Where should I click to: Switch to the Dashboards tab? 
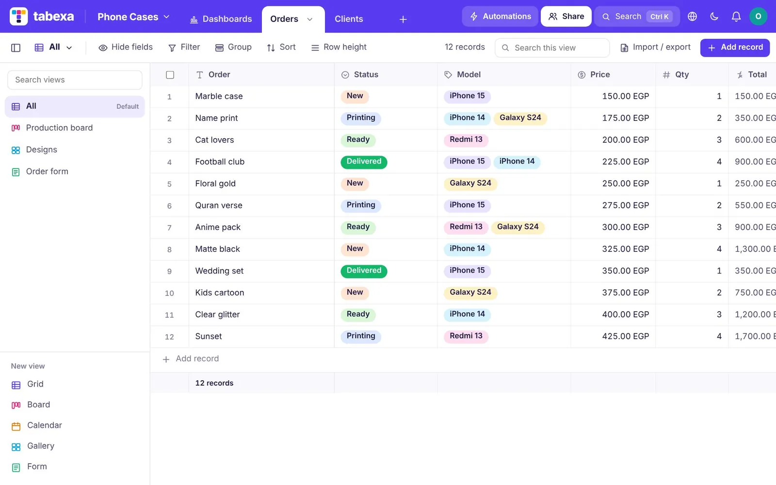tap(221, 19)
